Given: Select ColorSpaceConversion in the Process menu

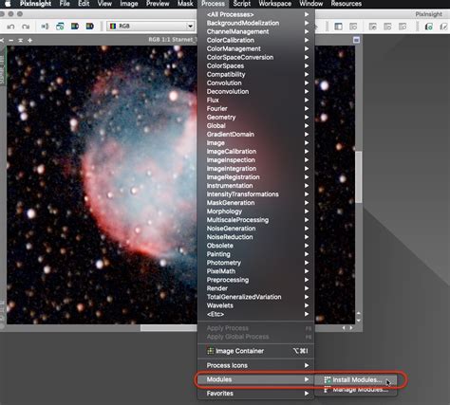Looking at the screenshot, I should point(255,57).
